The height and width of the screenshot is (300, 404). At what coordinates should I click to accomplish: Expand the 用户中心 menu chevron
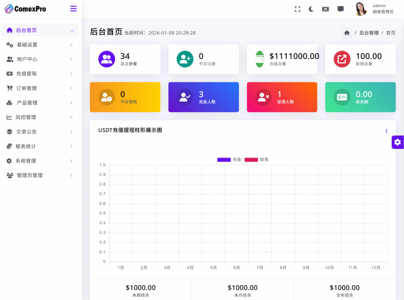tap(71, 59)
